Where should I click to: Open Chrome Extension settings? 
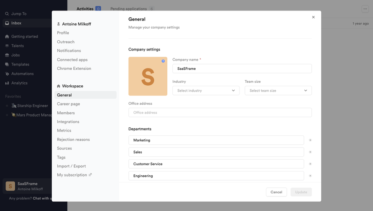74,69
